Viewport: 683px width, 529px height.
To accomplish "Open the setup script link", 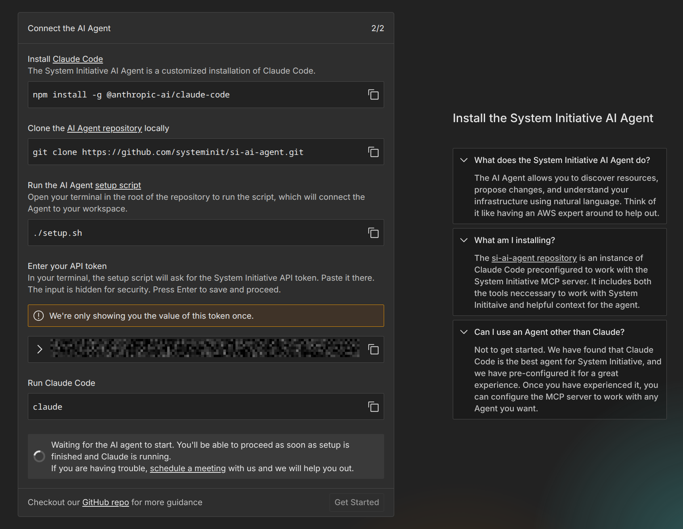I will coord(118,185).
